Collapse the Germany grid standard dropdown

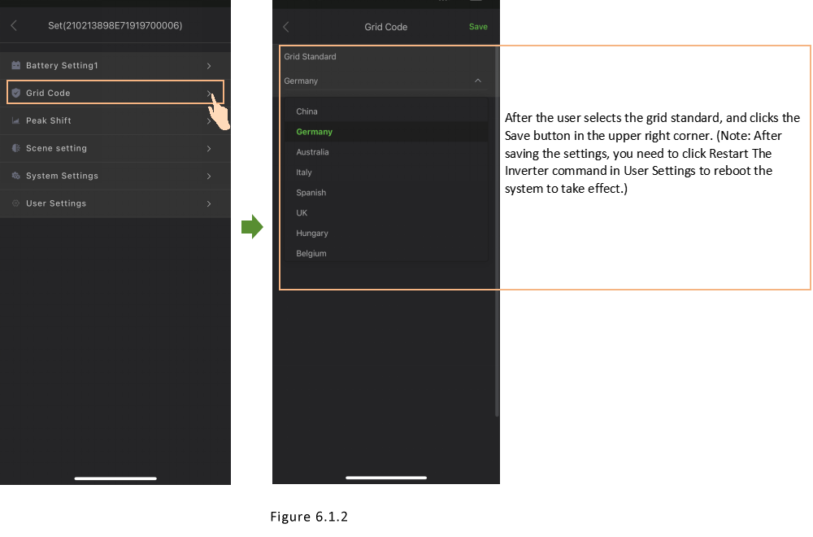coord(477,81)
